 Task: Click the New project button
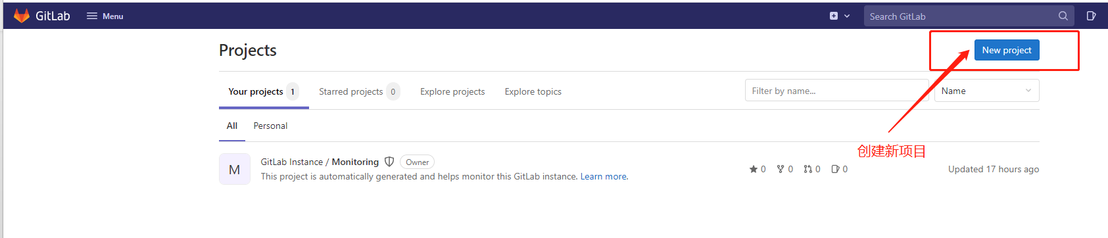click(x=1007, y=50)
